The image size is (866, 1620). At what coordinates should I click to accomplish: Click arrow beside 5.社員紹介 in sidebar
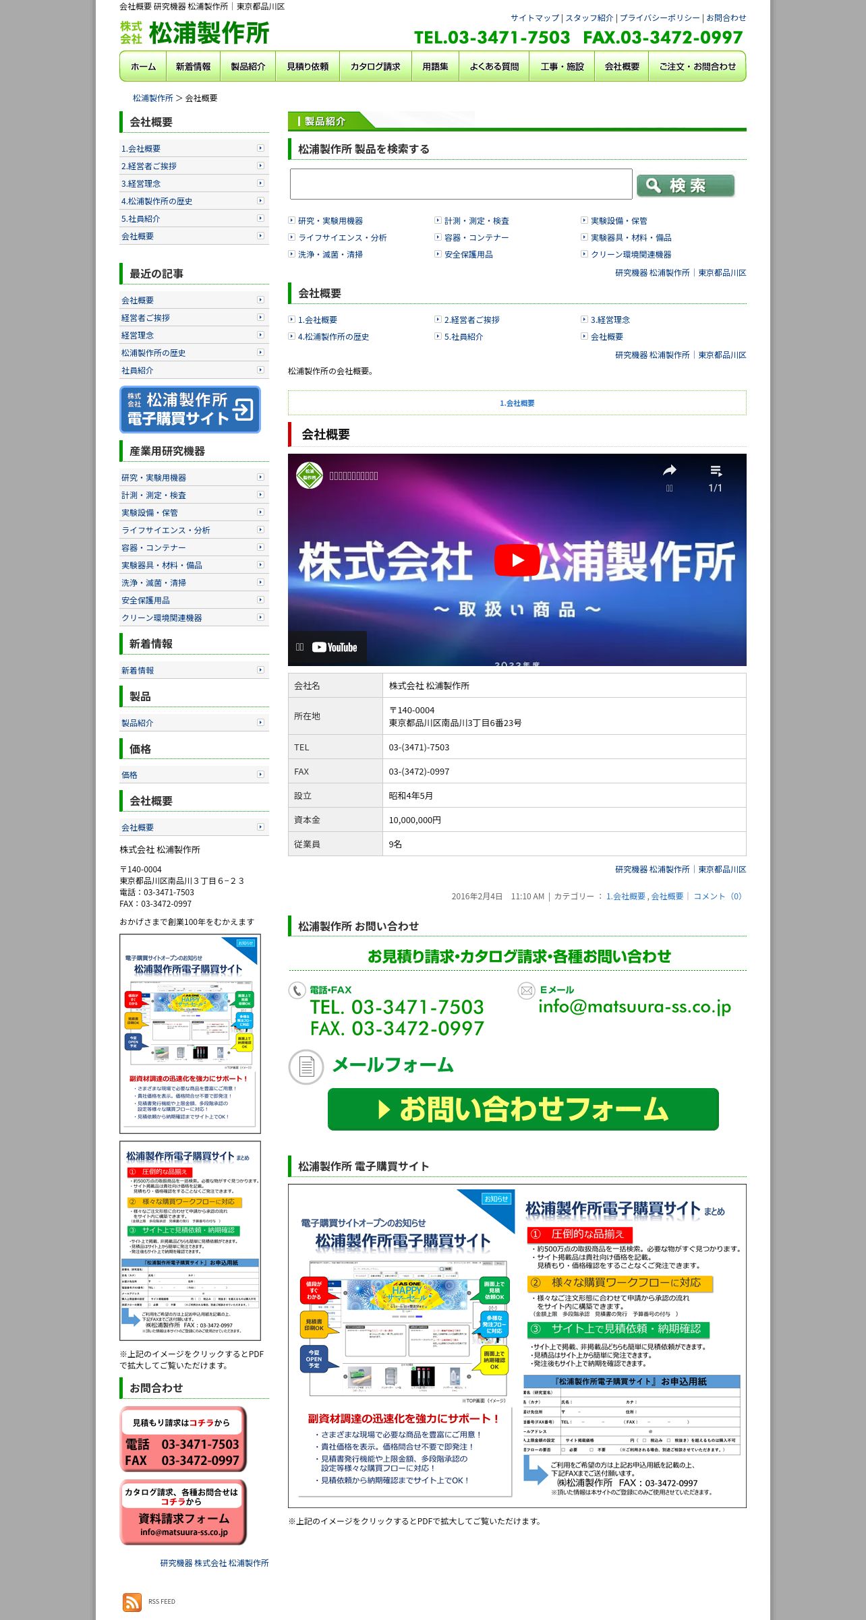[x=260, y=218]
